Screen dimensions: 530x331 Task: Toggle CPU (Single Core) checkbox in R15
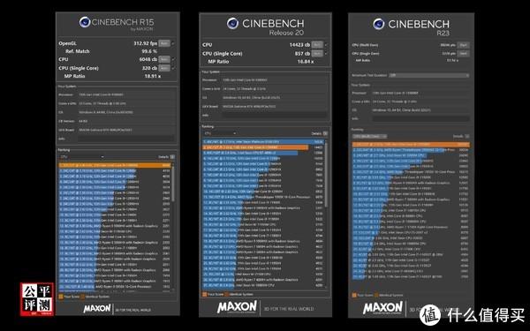(x=173, y=68)
